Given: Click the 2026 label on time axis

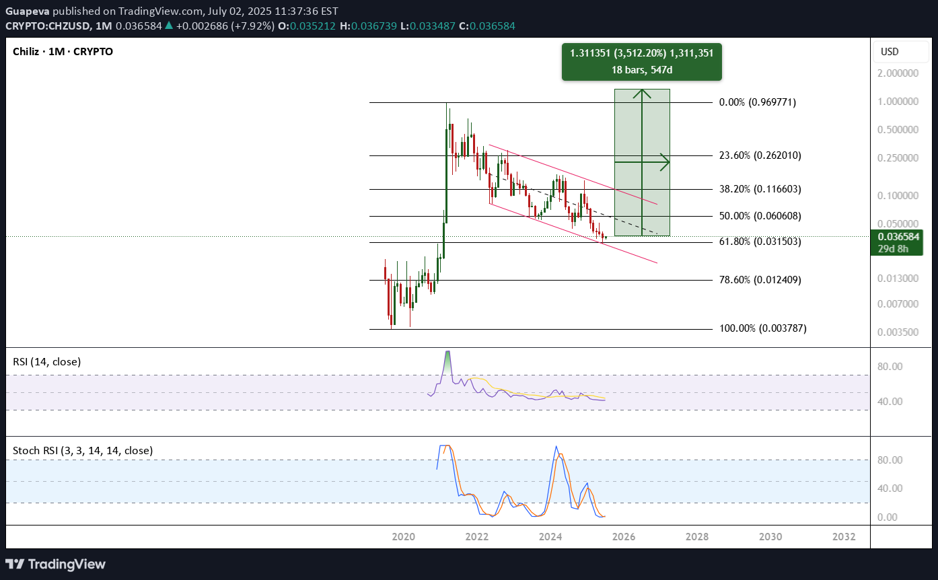Looking at the screenshot, I should [x=624, y=537].
